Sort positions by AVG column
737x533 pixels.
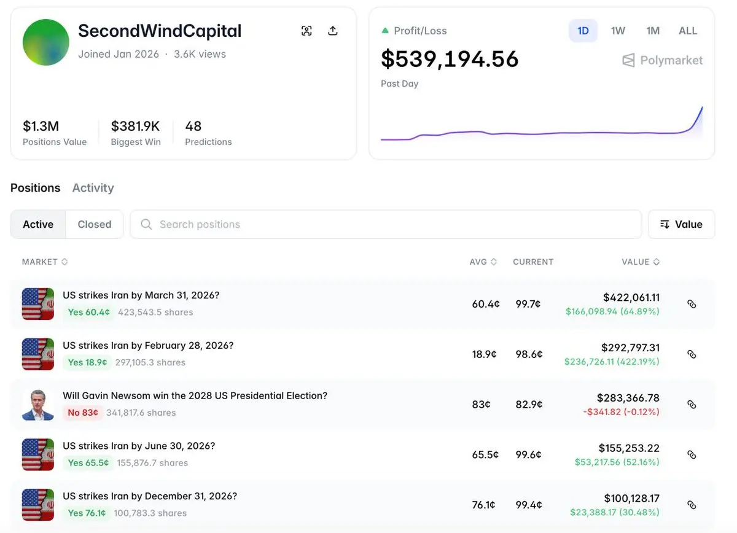[483, 262]
